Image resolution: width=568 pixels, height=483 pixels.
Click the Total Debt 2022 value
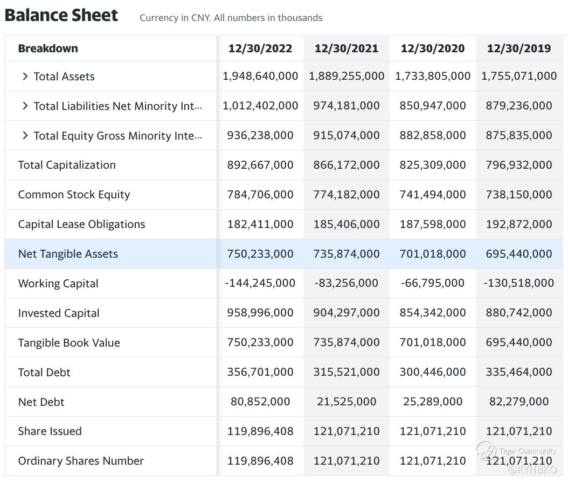[x=260, y=372]
